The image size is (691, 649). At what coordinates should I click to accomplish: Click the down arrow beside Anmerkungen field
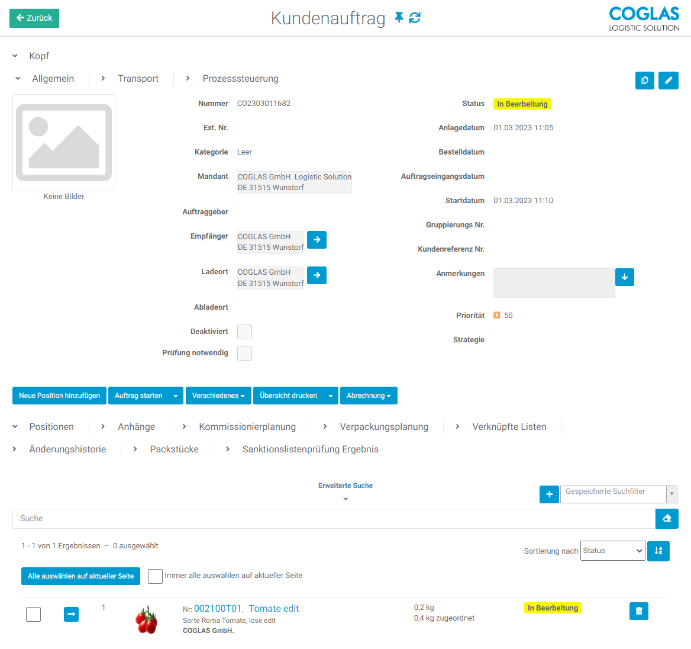click(624, 277)
